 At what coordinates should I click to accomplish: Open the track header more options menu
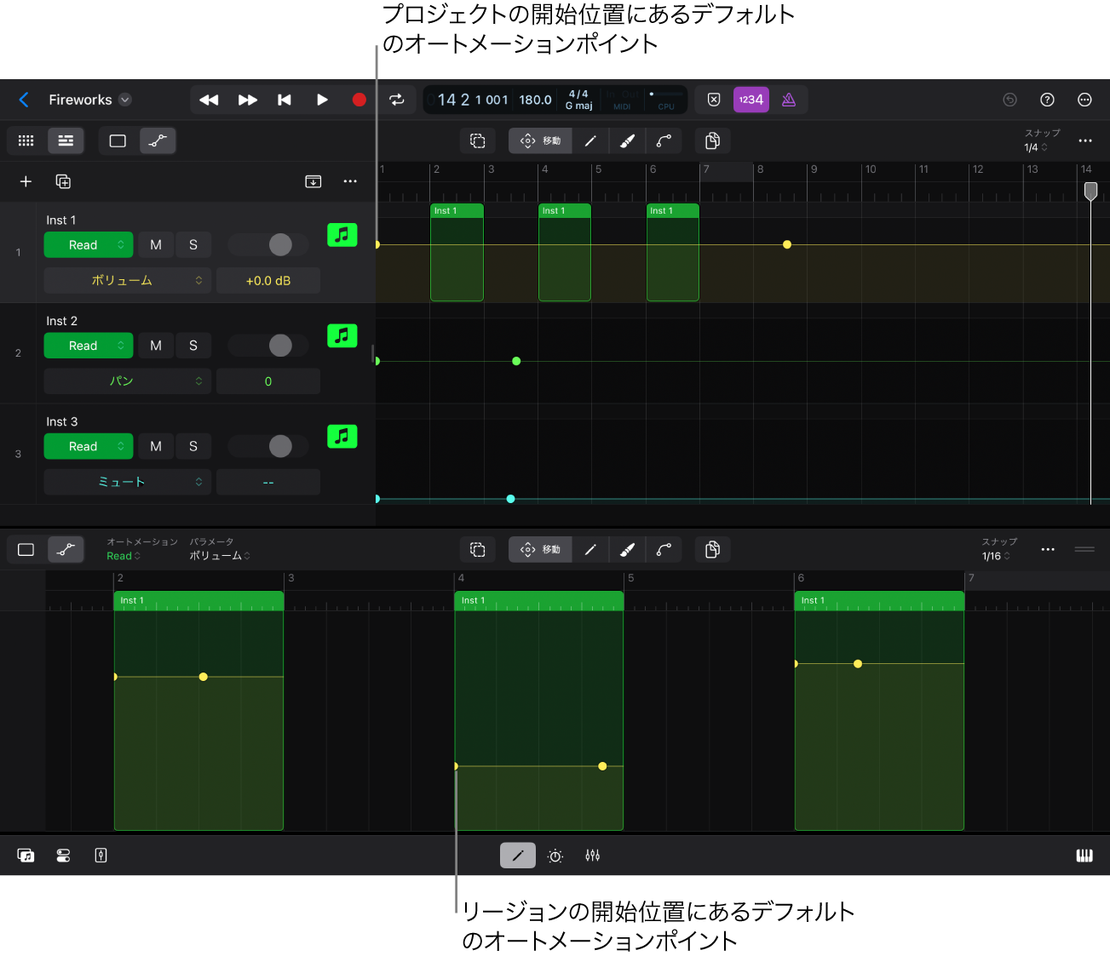point(350,181)
